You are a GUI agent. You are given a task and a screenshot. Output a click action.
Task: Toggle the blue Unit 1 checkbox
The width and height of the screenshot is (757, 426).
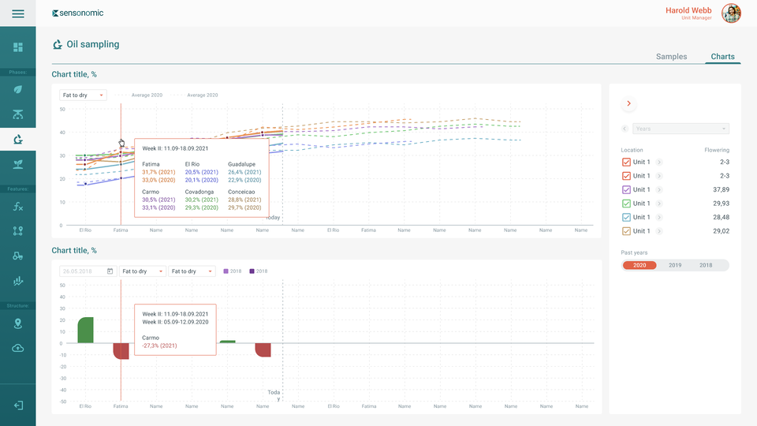pyautogui.click(x=627, y=218)
